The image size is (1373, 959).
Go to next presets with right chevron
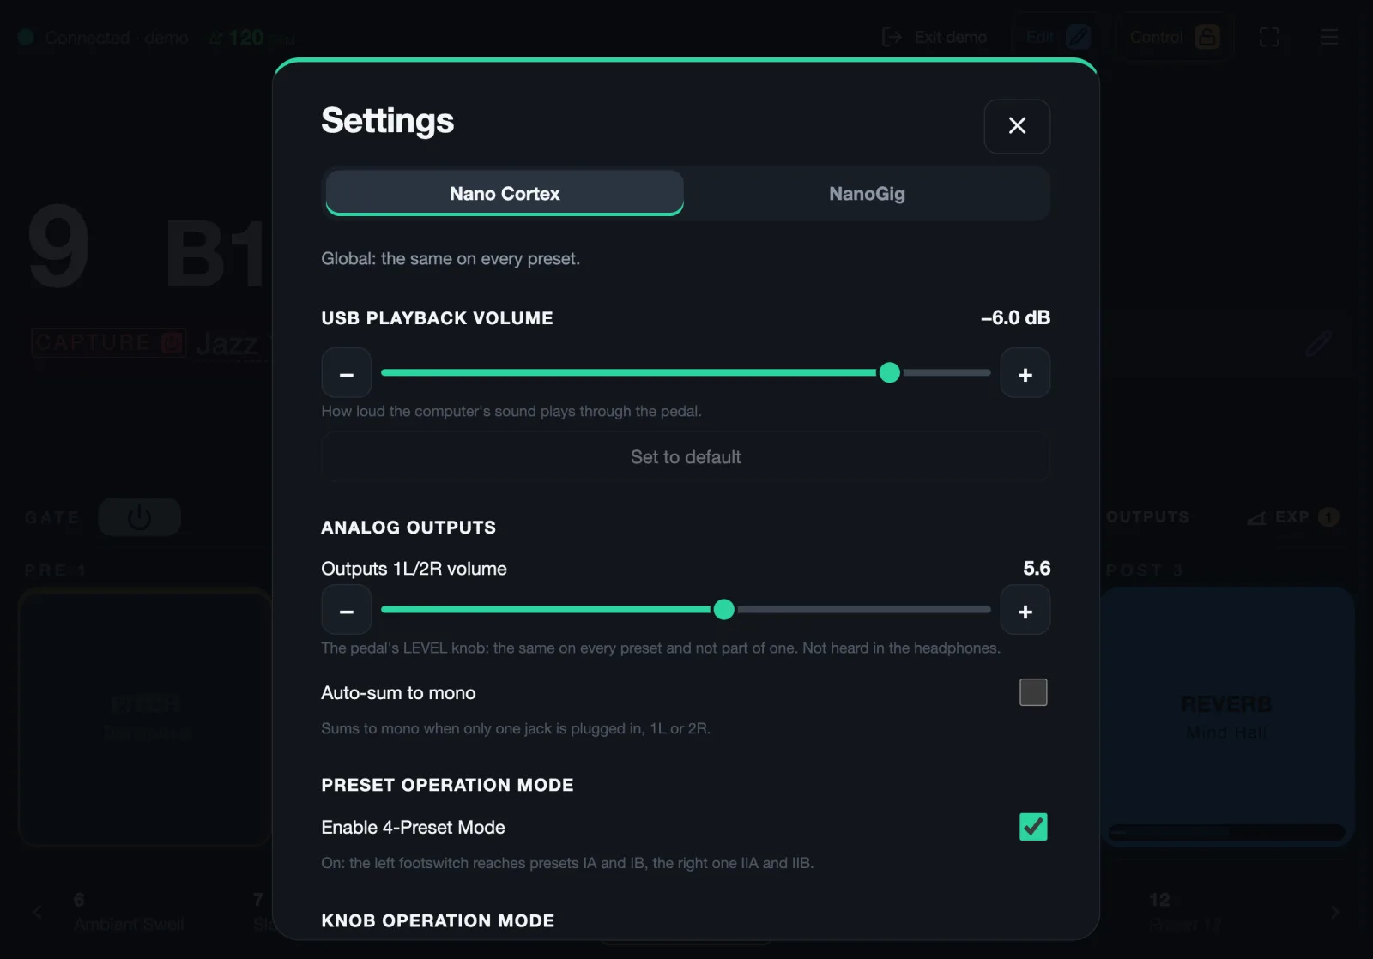pos(1334,912)
